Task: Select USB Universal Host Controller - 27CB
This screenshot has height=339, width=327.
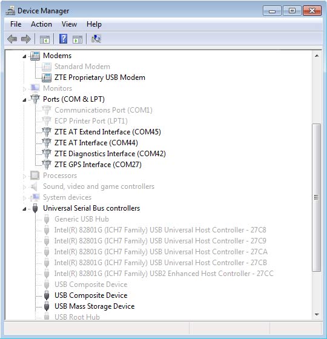Action: point(160,263)
